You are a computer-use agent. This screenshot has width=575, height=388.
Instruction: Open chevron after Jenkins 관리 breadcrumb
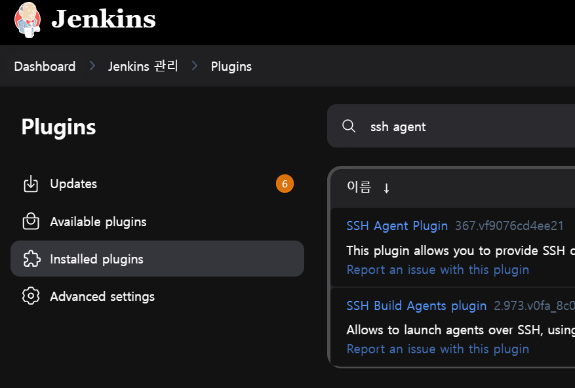click(x=194, y=66)
